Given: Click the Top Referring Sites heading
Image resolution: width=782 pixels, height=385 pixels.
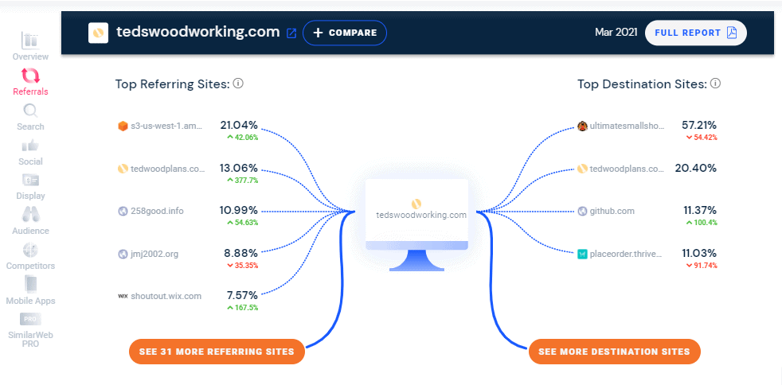Looking at the screenshot, I should click(x=173, y=84).
